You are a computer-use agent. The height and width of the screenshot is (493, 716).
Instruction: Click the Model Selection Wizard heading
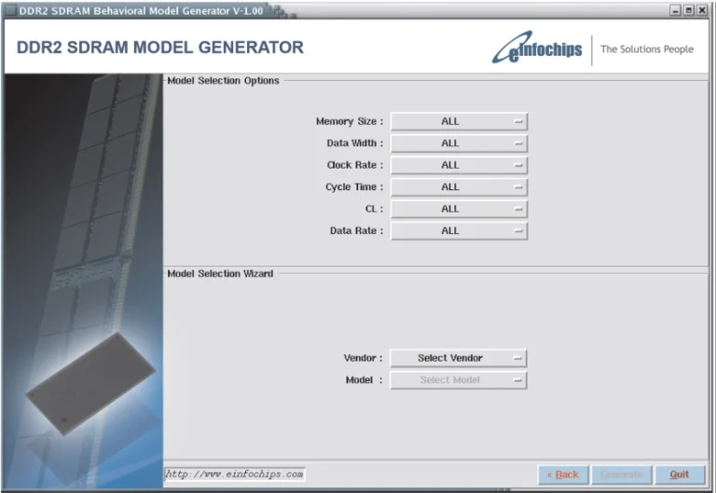click(x=220, y=274)
